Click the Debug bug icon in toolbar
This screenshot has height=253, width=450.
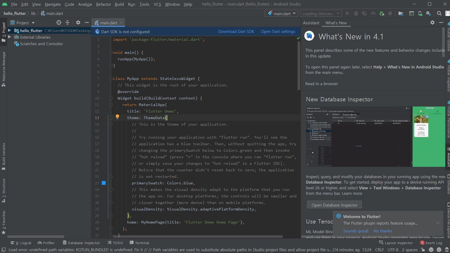tap(356, 14)
